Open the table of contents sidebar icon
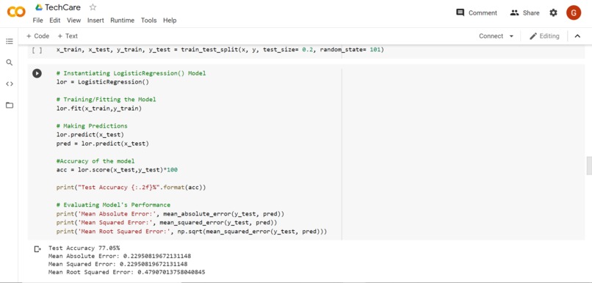This screenshot has height=283, width=592. pos(10,41)
